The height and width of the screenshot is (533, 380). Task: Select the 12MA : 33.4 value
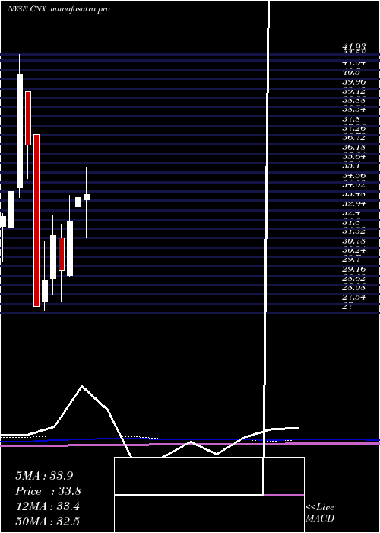(x=47, y=506)
